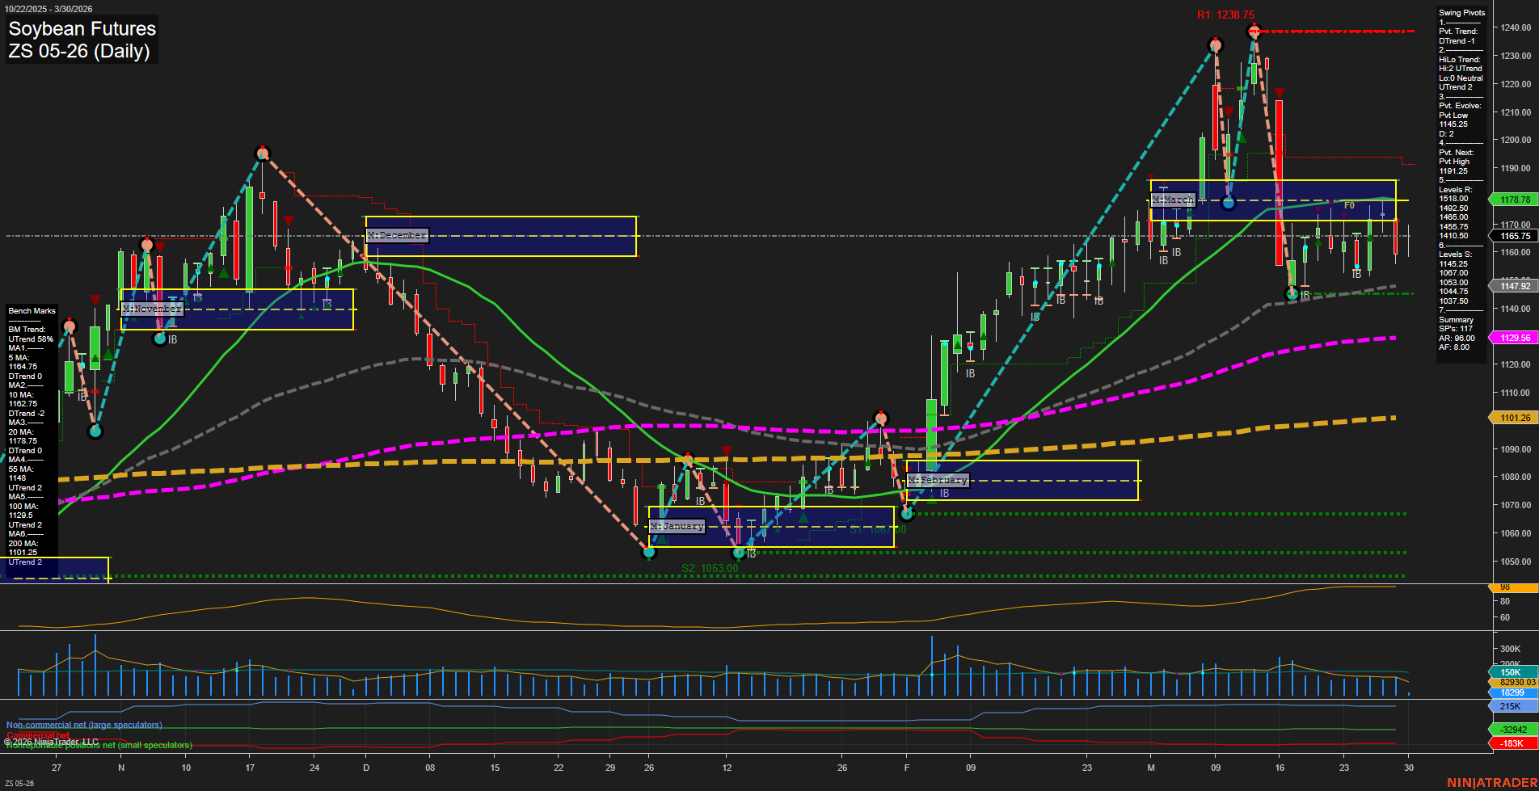This screenshot has height=791, width=1539.
Task: Click resistance level 1455.75
Action: [1453, 227]
